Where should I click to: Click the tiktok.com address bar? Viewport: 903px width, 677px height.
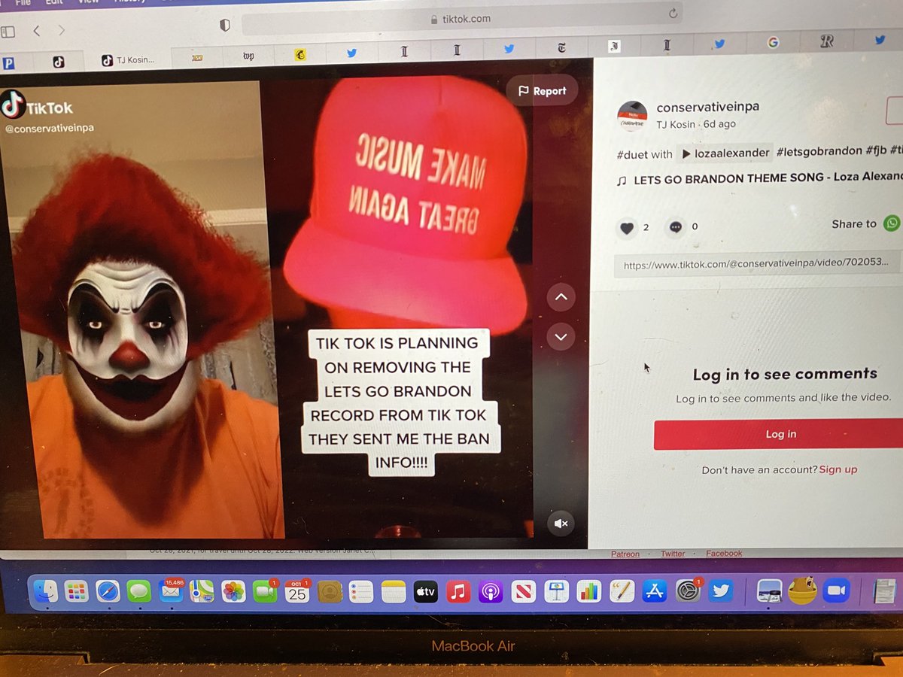click(x=461, y=20)
